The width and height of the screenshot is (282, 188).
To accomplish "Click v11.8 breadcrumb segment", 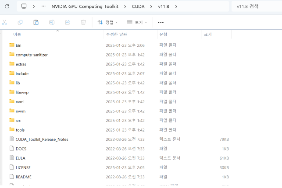I will (164, 7).
